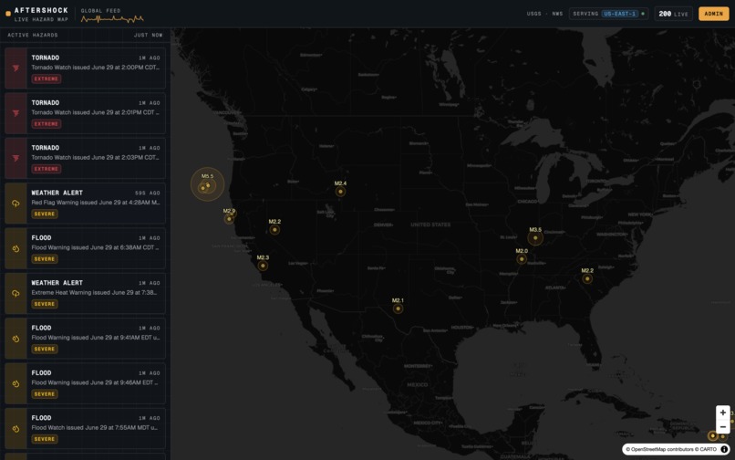Click the Aftershock logo square icon

(x=8, y=14)
